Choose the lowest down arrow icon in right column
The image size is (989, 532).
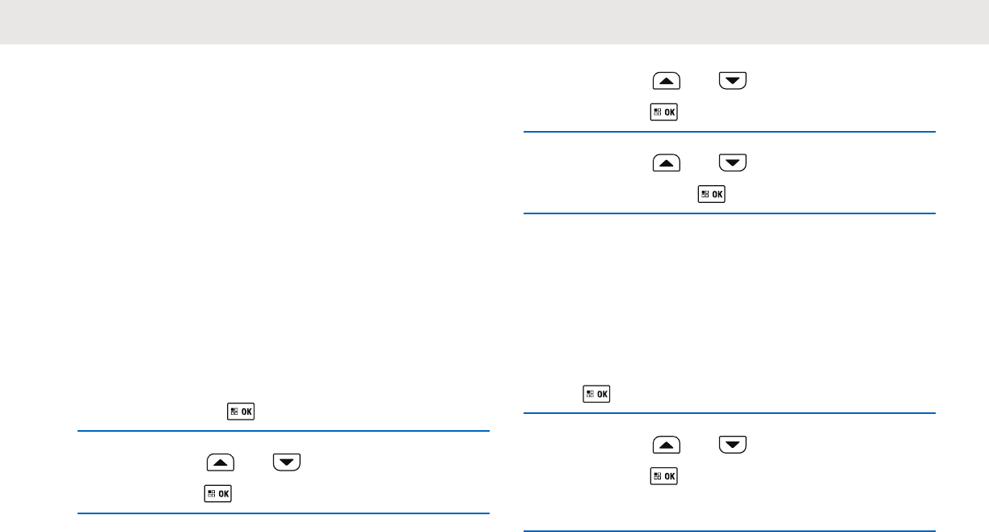click(x=733, y=444)
